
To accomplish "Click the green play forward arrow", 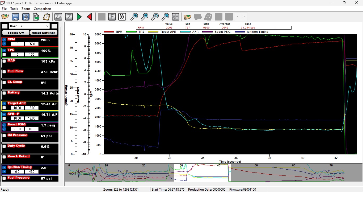I will click(79, 17).
